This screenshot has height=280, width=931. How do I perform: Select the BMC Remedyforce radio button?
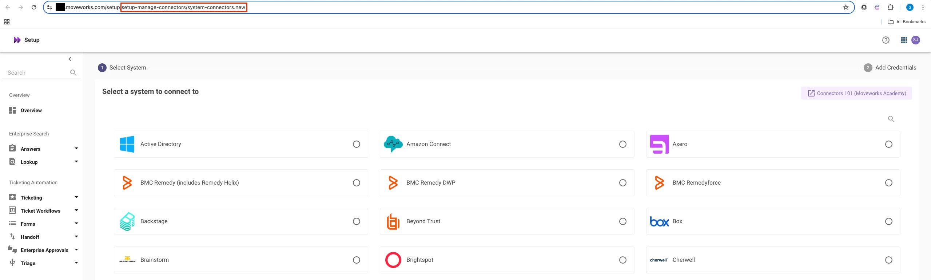pos(889,183)
